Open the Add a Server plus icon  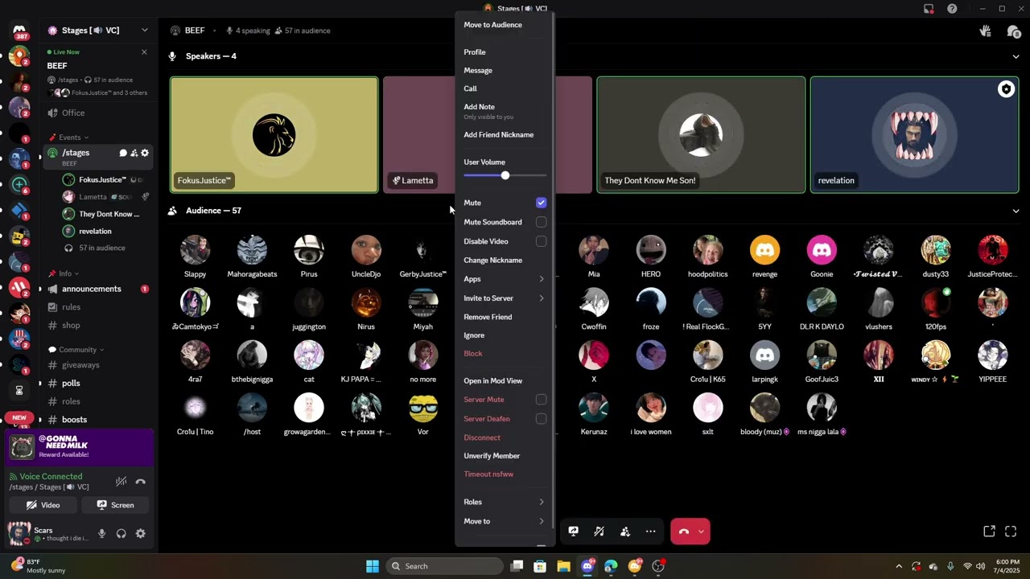pyautogui.click(x=19, y=184)
